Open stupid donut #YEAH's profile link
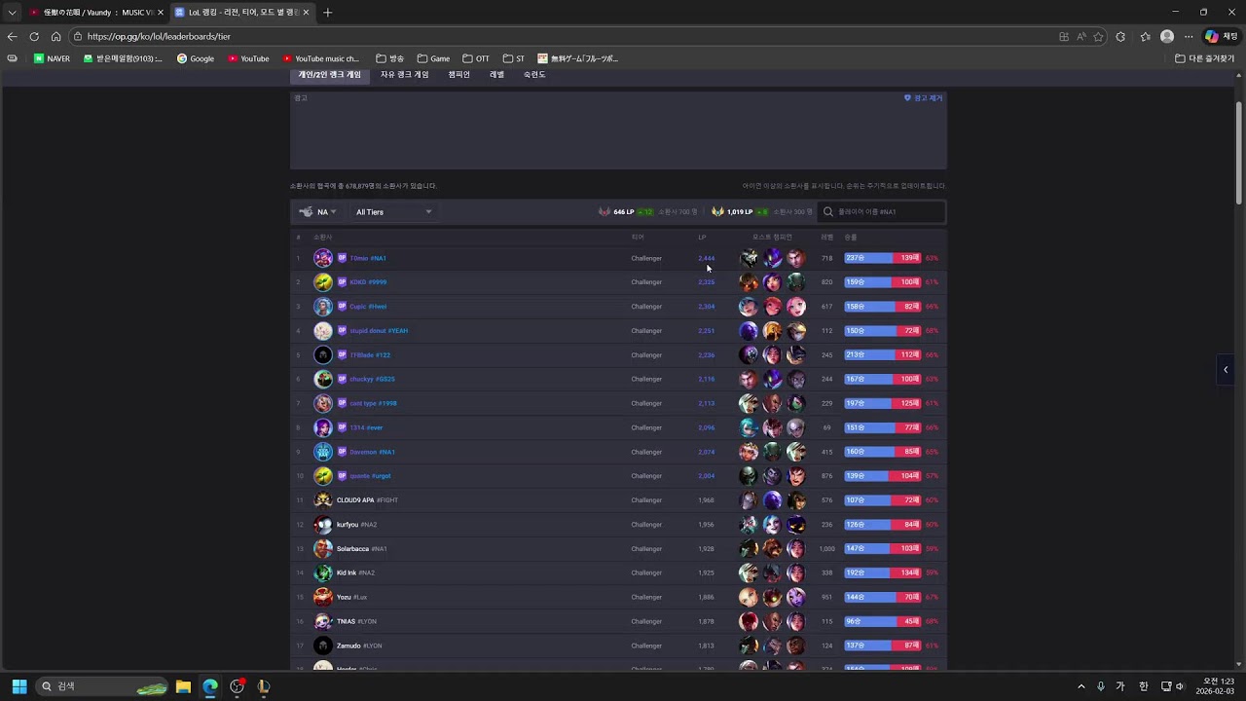The width and height of the screenshot is (1246, 701). (379, 331)
